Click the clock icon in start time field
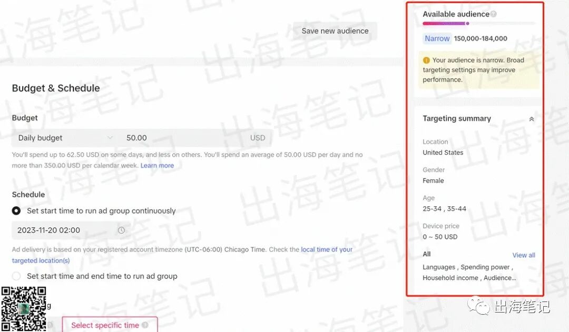The width and height of the screenshot is (569, 332). [121, 230]
